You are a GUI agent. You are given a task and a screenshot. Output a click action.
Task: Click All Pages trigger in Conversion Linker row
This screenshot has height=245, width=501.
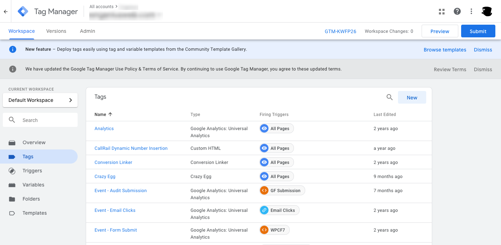pos(277,162)
